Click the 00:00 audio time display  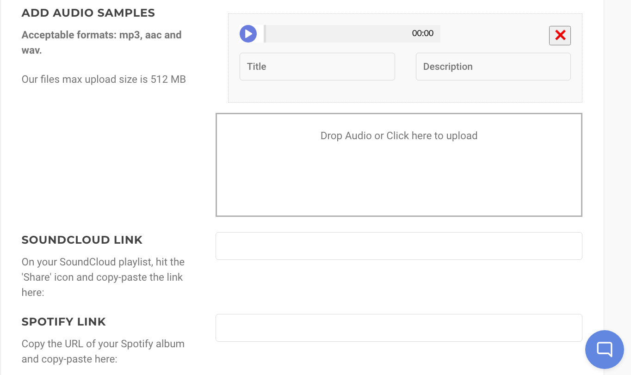tap(422, 33)
